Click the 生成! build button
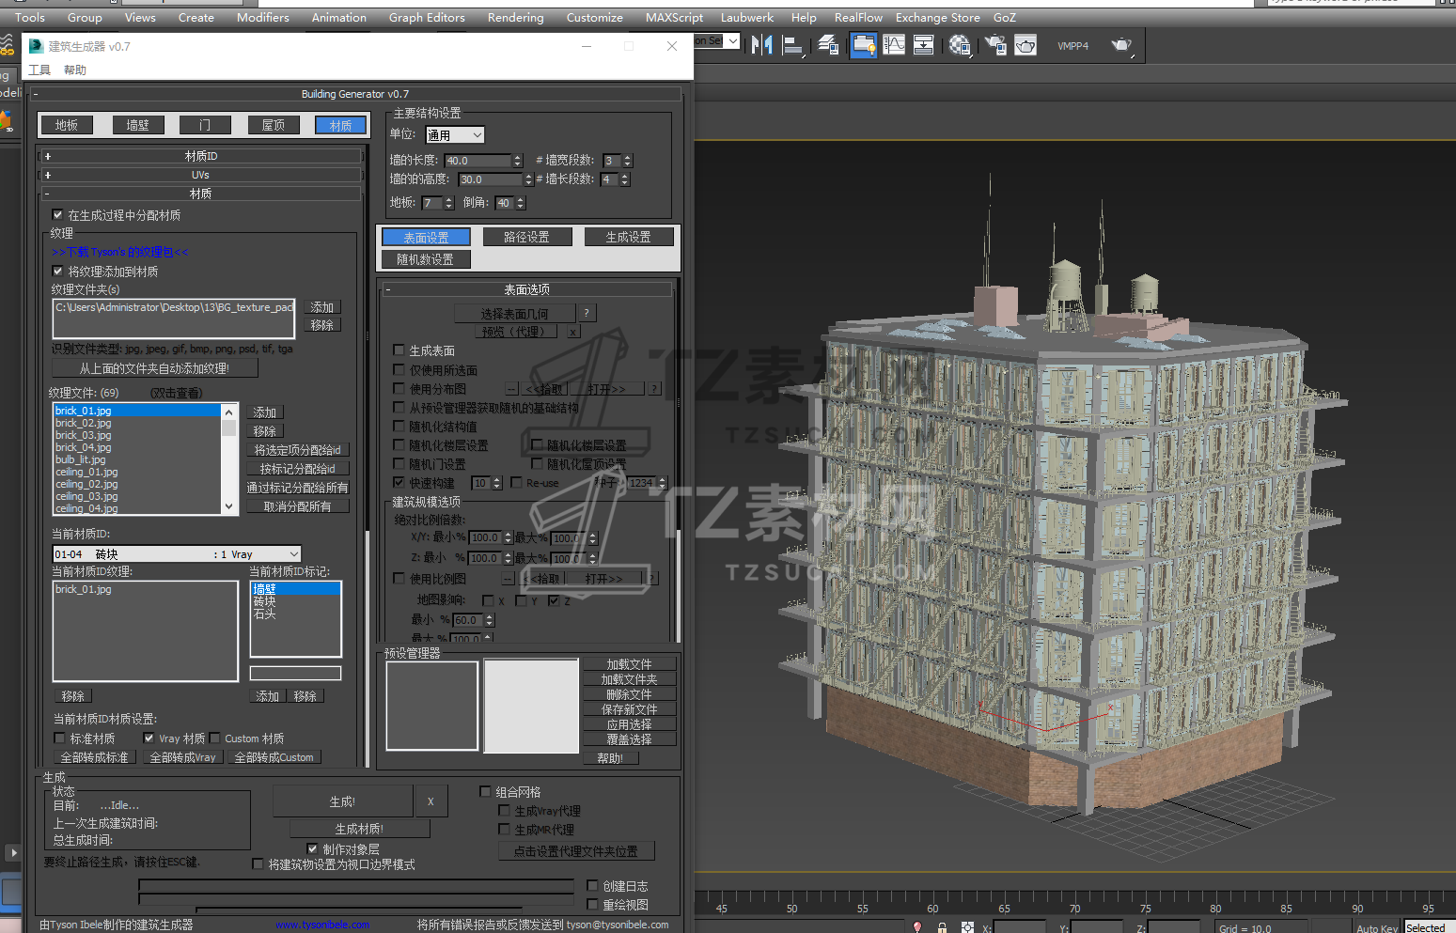1456x933 pixels. pos(342,801)
